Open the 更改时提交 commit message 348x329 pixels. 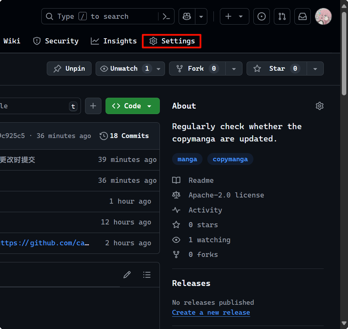tap(17, 160)
